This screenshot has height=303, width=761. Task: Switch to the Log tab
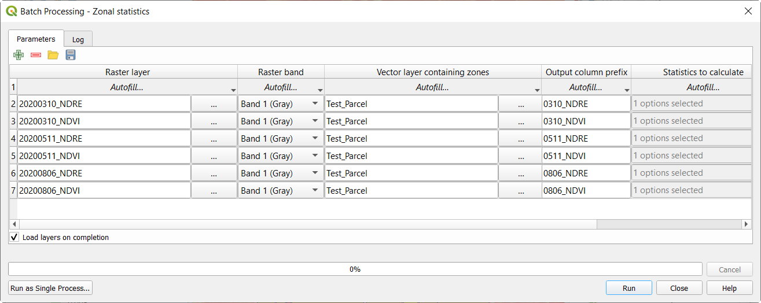[78, 39]
